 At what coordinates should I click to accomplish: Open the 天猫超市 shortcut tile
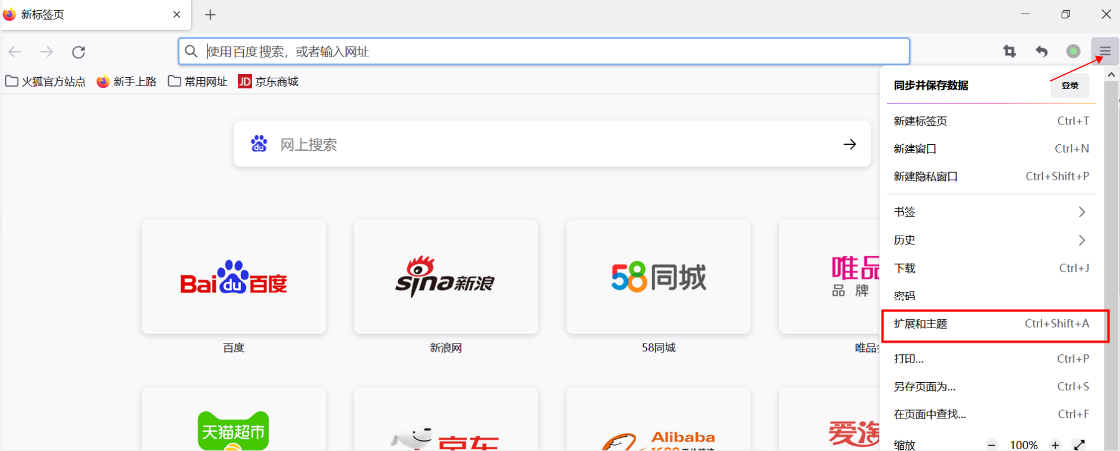234,420
